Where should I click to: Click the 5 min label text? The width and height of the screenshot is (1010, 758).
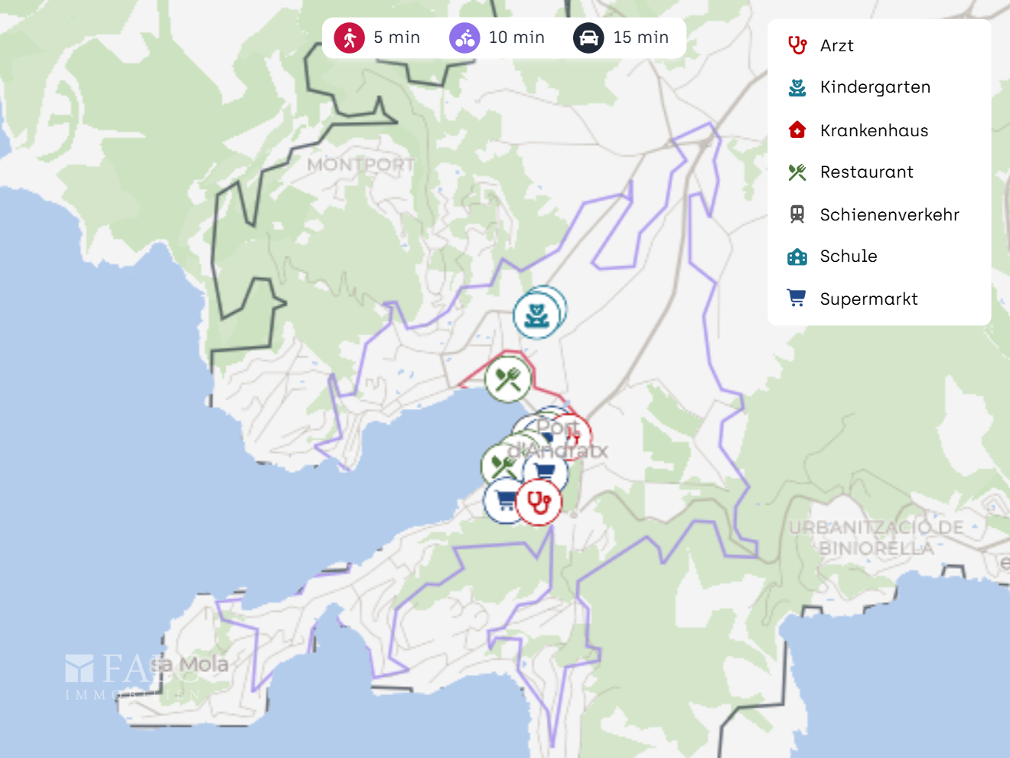click(x=397, y=38)
